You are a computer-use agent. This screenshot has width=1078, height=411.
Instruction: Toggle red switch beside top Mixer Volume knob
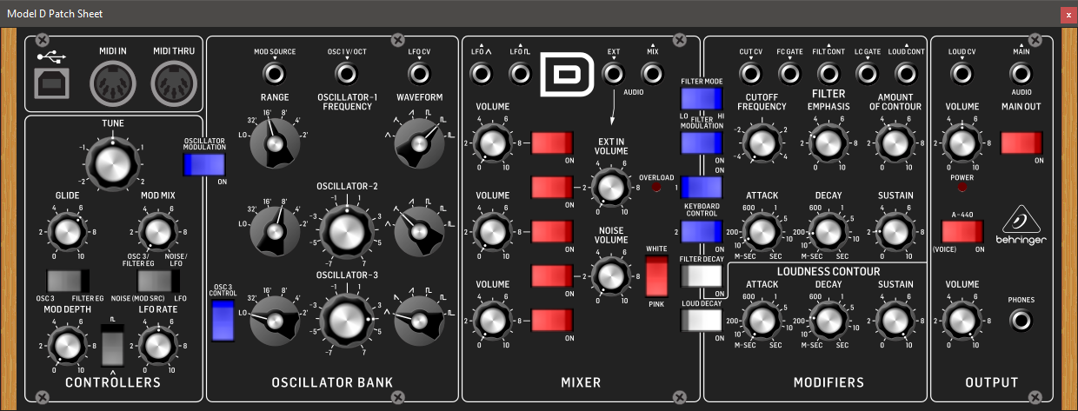pyautogui.click(x=553, y=143)
